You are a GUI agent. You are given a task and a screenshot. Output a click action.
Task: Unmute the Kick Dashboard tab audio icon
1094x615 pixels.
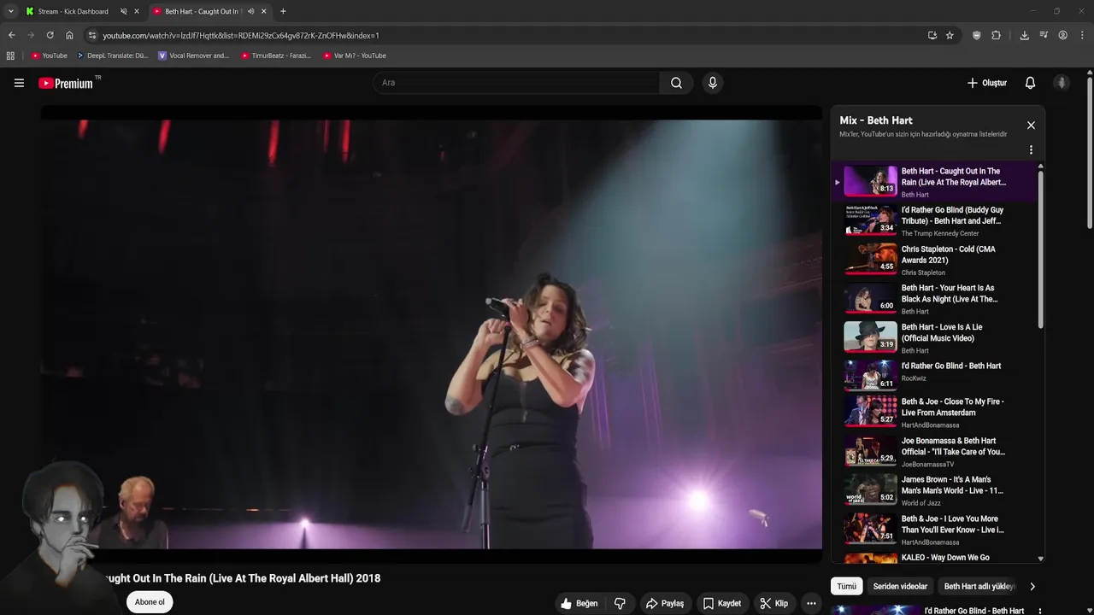(x=124, y=11)
